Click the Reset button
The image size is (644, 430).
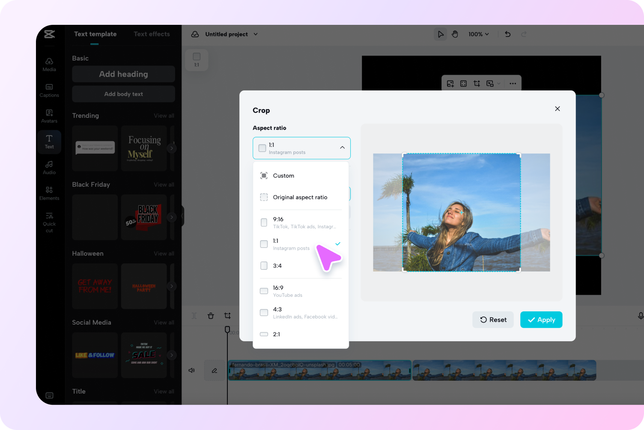click(493, 320)
